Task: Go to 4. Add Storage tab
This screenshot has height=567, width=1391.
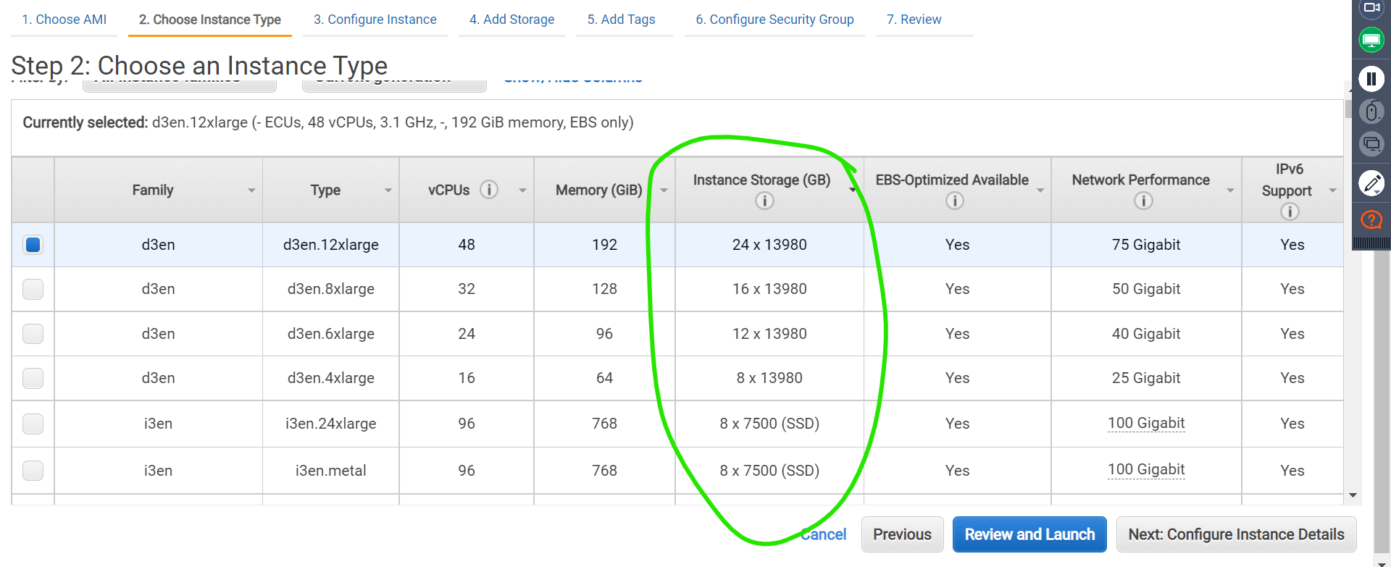Action: [x=511, y=20]
